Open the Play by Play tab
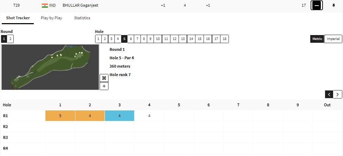The height and width of the screenshot is (156, 343). (51, 18)
